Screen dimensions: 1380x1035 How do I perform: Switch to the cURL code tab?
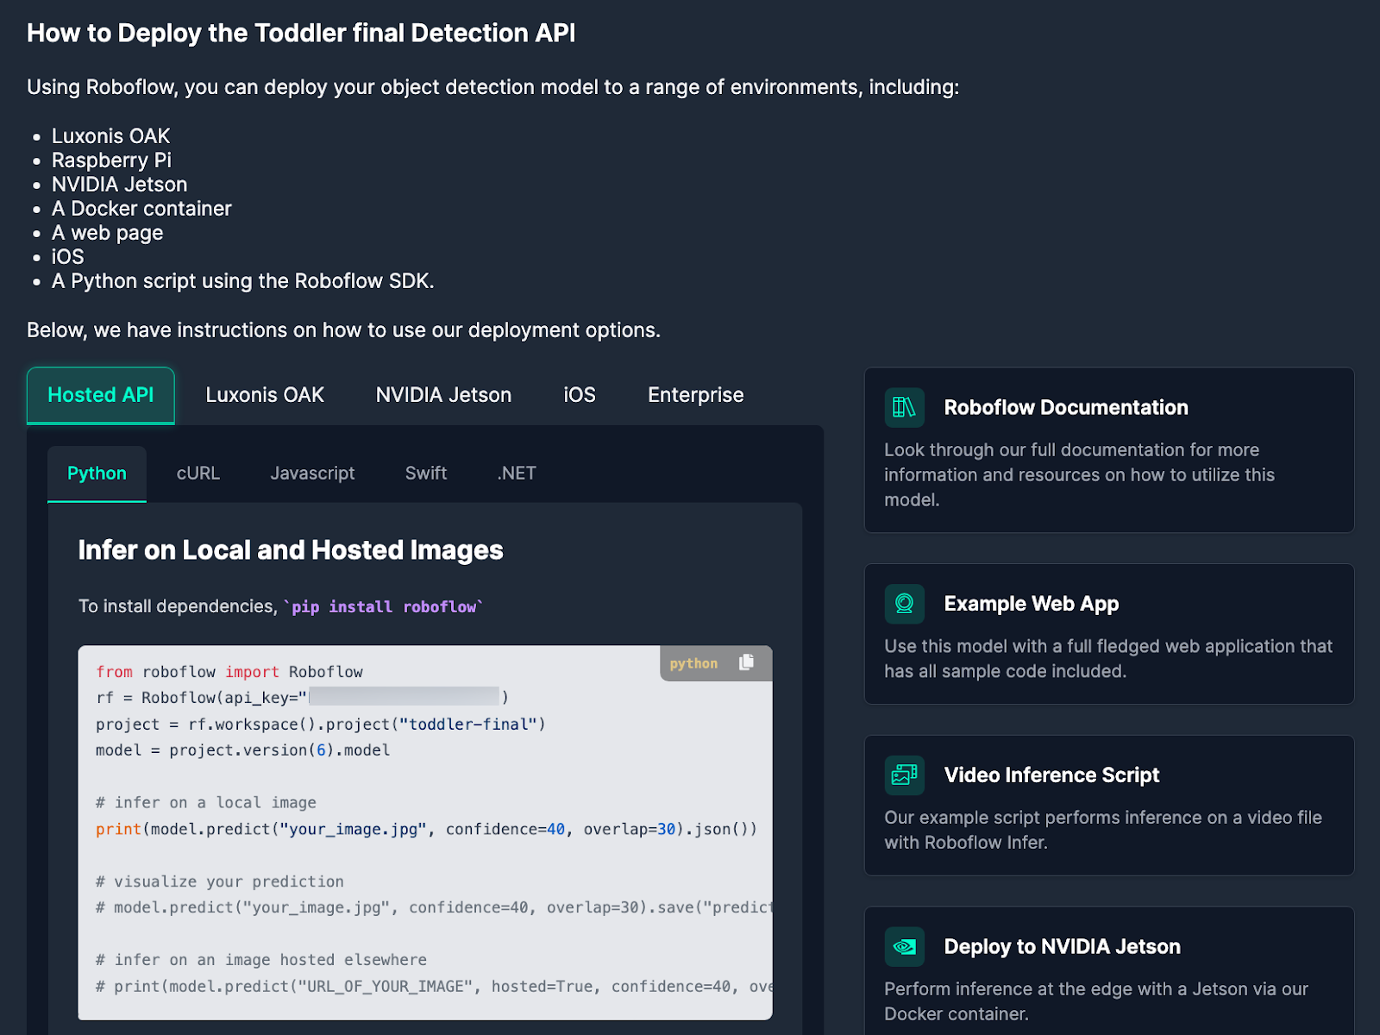click(x=198, y=474)
